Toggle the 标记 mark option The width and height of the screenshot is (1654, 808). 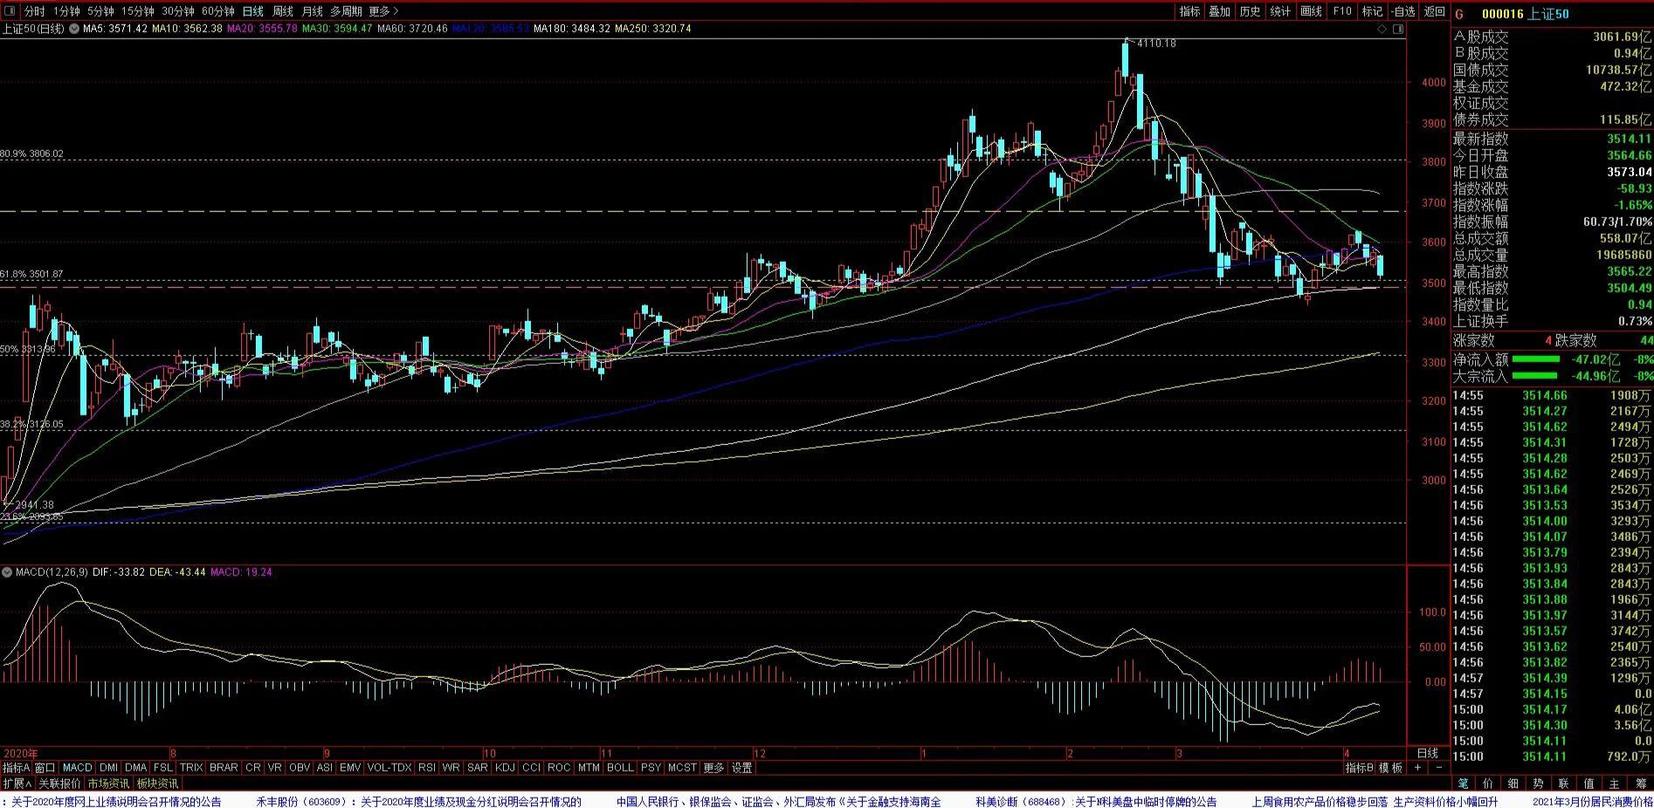(x=1372, y=11)
